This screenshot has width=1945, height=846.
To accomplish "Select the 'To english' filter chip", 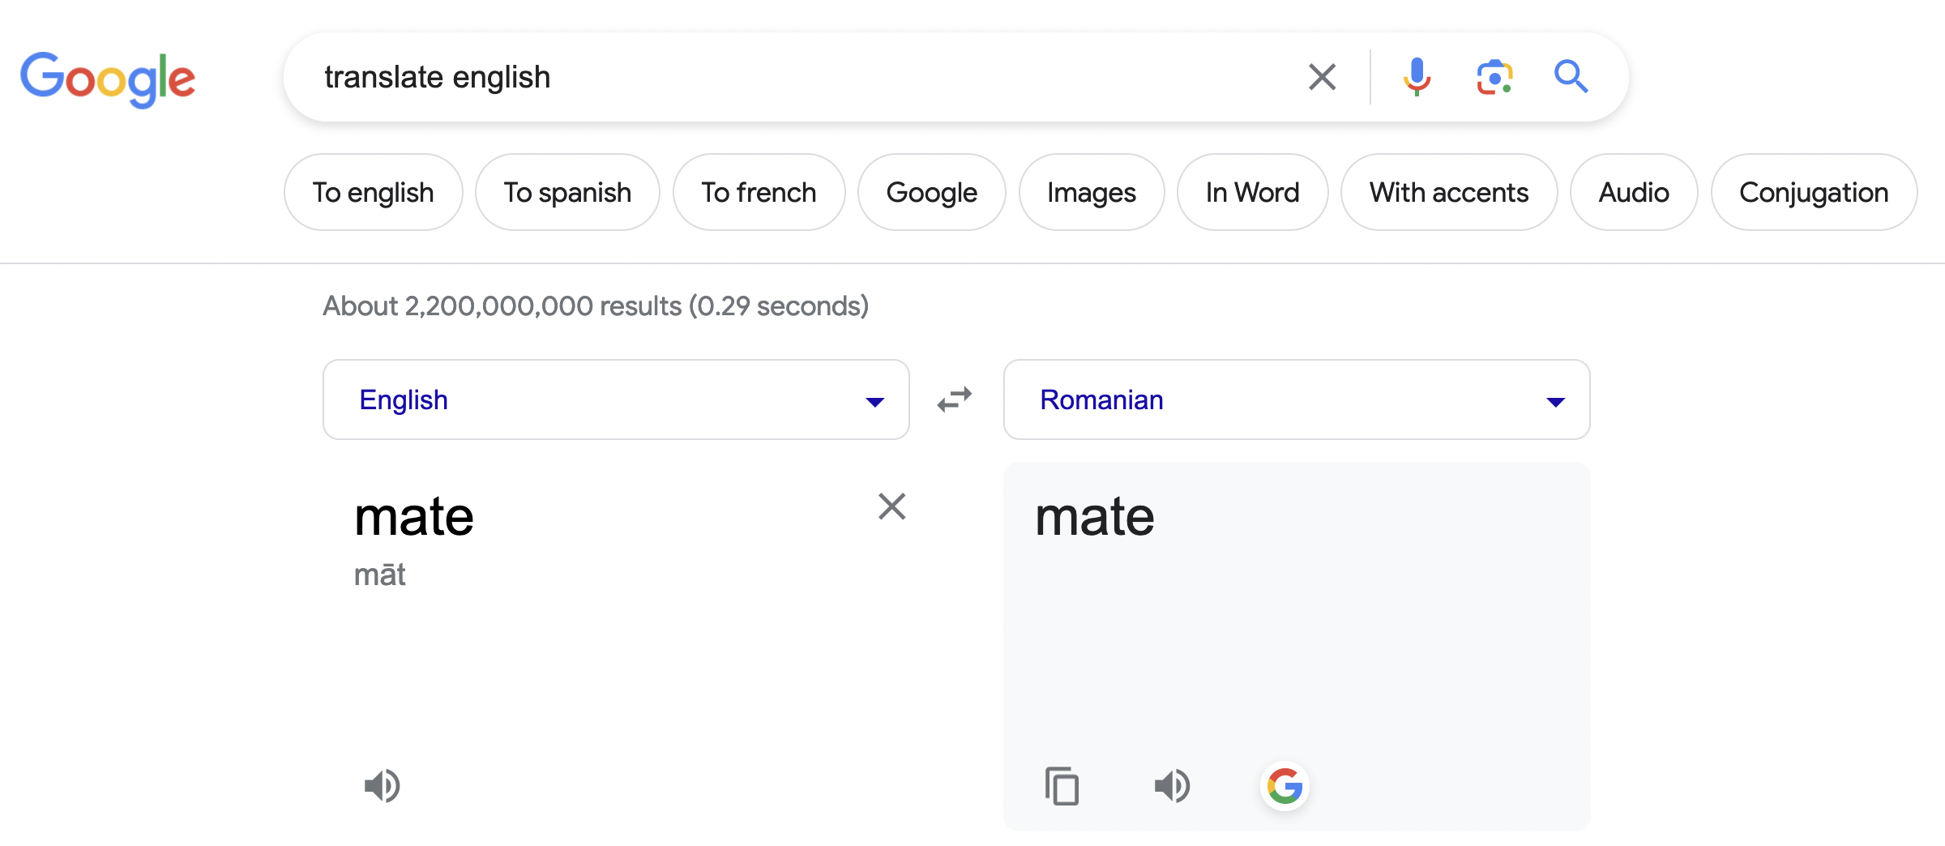I will 374,192.
